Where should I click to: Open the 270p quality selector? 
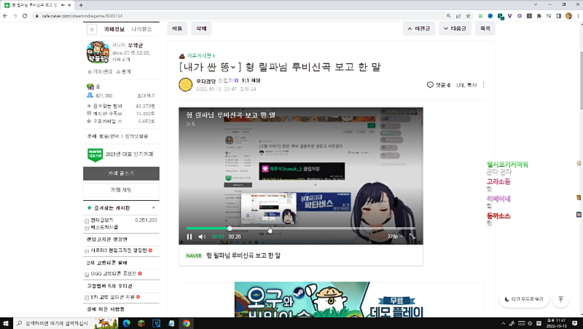tap(395, 237)
